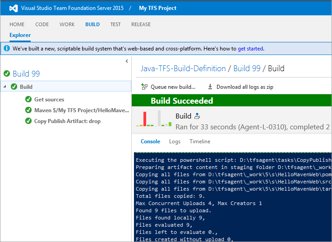Click the Visual Studio logo icon
332x242 pixels.
point(14,8)
